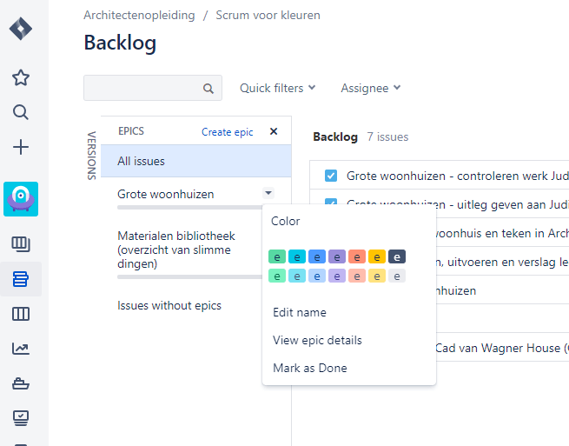Viewport: 569px width, 446px height.
Task: Click the Grote woonhuizen epic dropdown arrow
Action: click(x=268, y=193)
